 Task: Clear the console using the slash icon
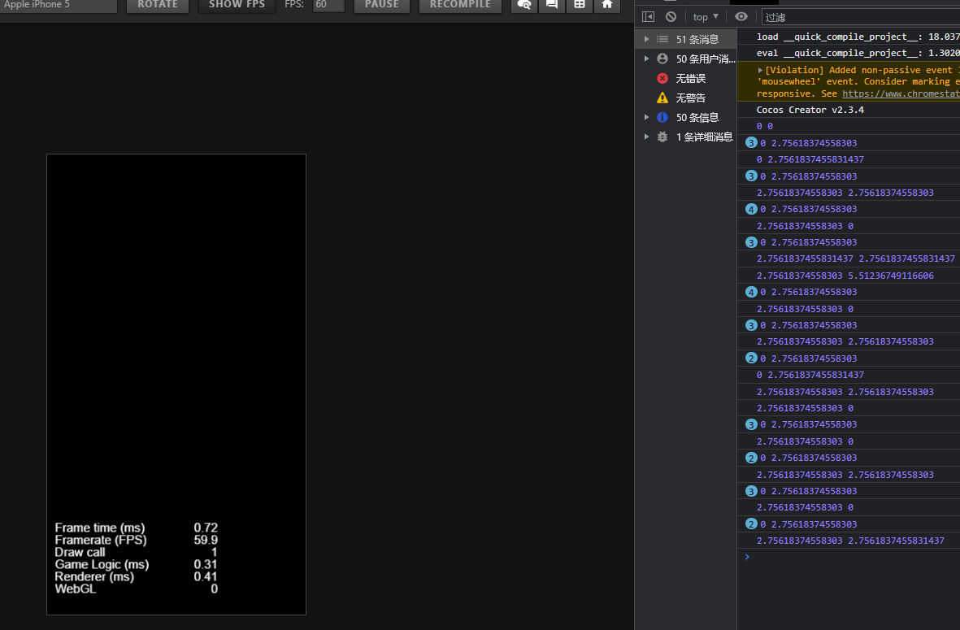(671, 16)
